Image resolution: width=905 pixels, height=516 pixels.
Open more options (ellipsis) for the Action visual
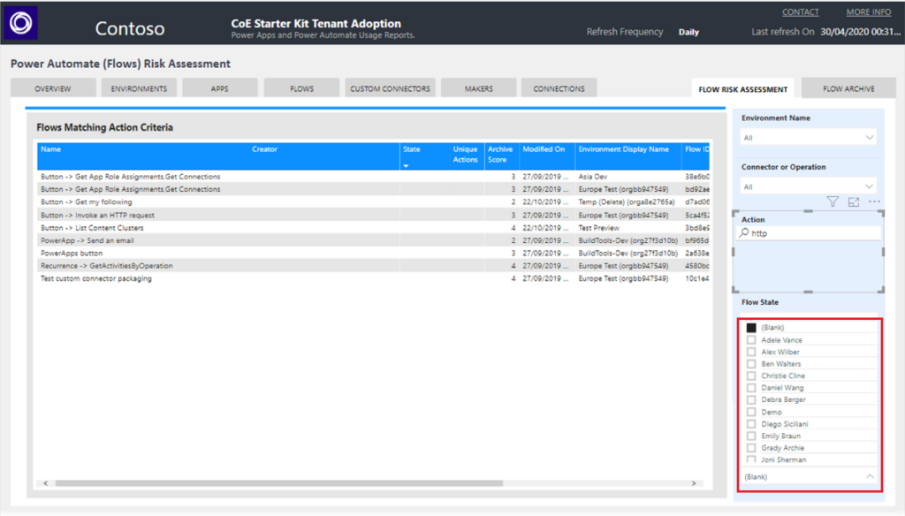click(875, 201)
